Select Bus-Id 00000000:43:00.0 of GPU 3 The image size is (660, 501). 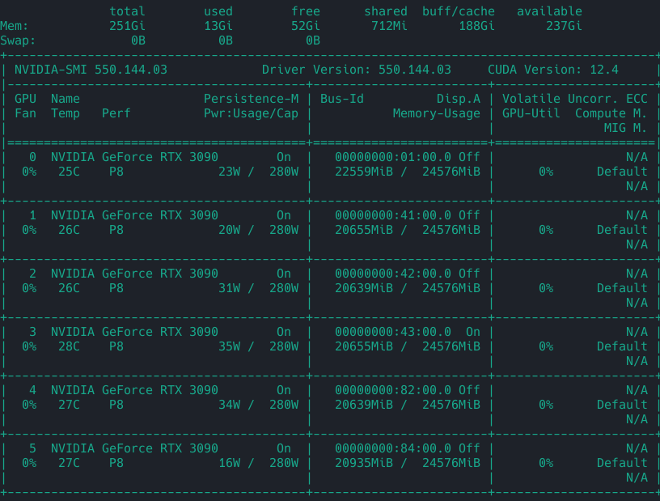(393, 332)
